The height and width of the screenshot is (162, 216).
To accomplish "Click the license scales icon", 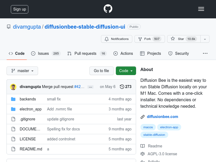I will (143, 154).
